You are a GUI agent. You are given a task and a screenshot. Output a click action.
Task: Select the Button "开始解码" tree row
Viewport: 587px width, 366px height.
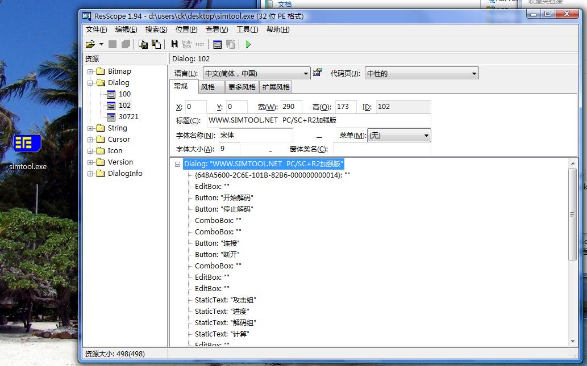224,198
